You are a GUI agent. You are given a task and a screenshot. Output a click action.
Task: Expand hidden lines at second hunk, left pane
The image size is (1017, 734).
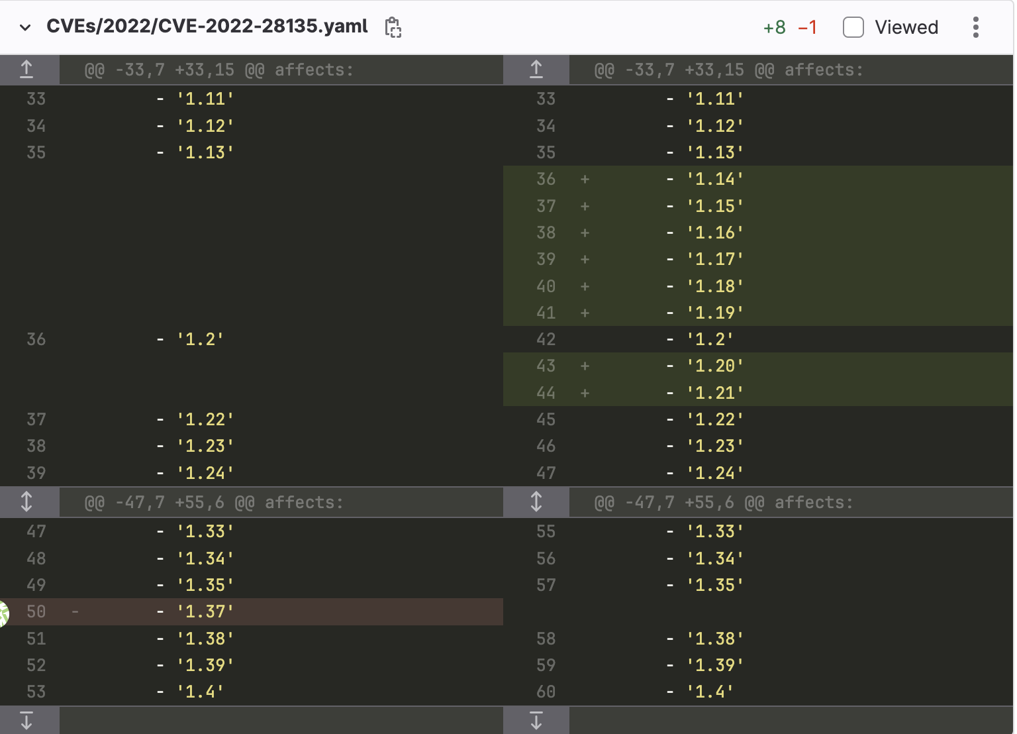pyautogui.click(x=28, y=501)
